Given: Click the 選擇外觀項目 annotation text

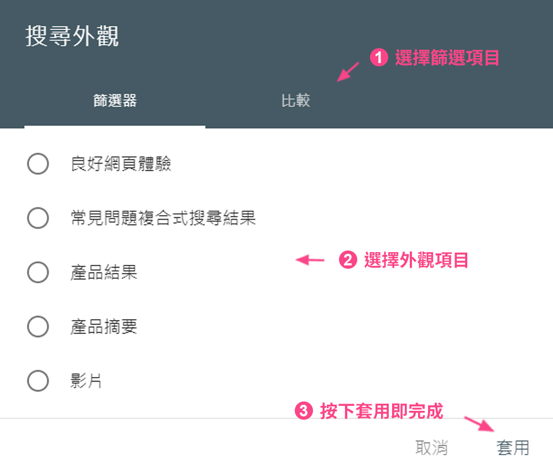Looking at the screenshot, I should (x=416, y=260).
